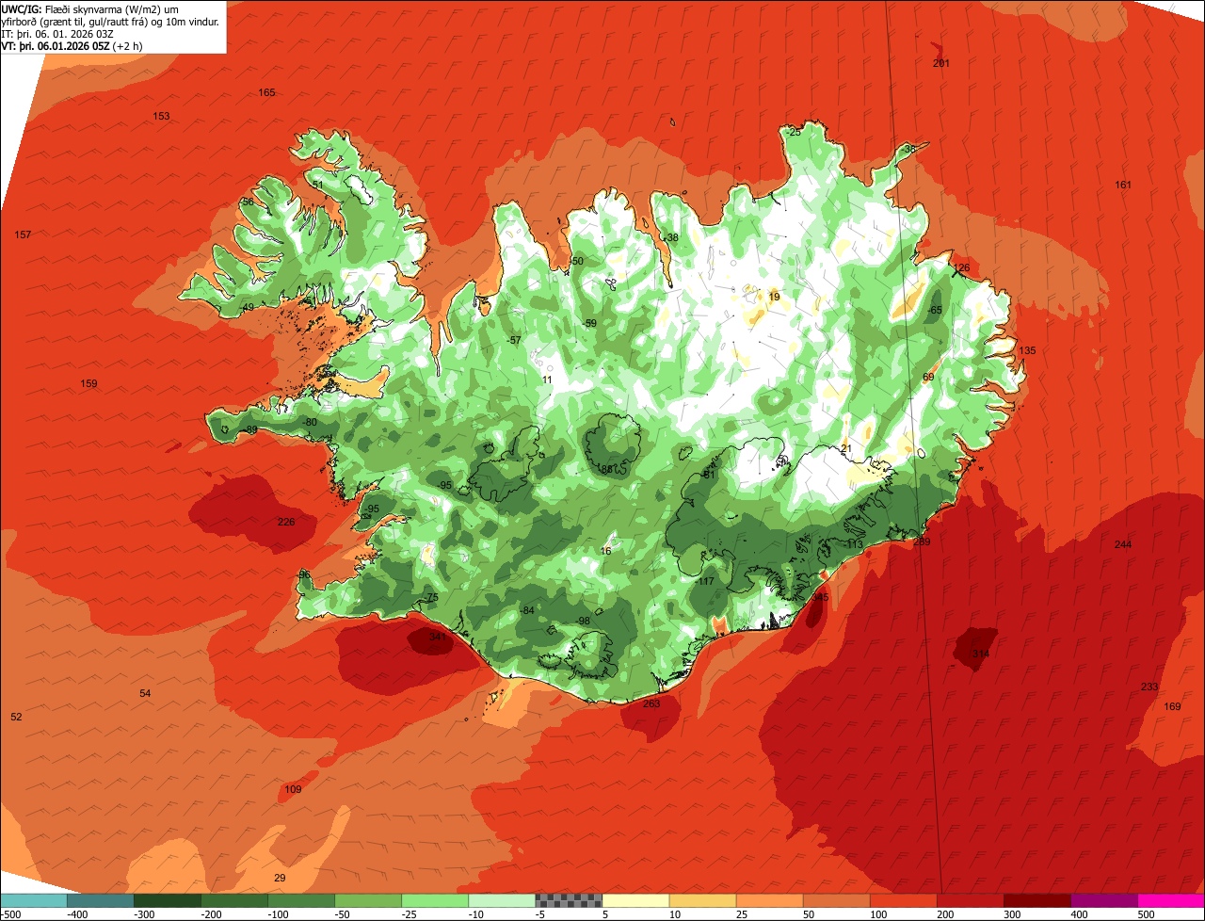Click the value -59 in the north interior

[x=589, y=324]
